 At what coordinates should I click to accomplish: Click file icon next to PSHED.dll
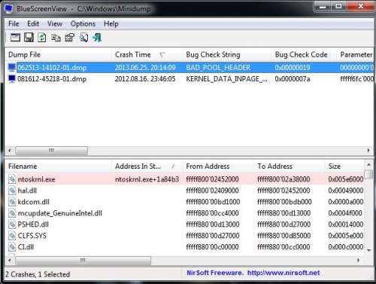click(12, 224)
